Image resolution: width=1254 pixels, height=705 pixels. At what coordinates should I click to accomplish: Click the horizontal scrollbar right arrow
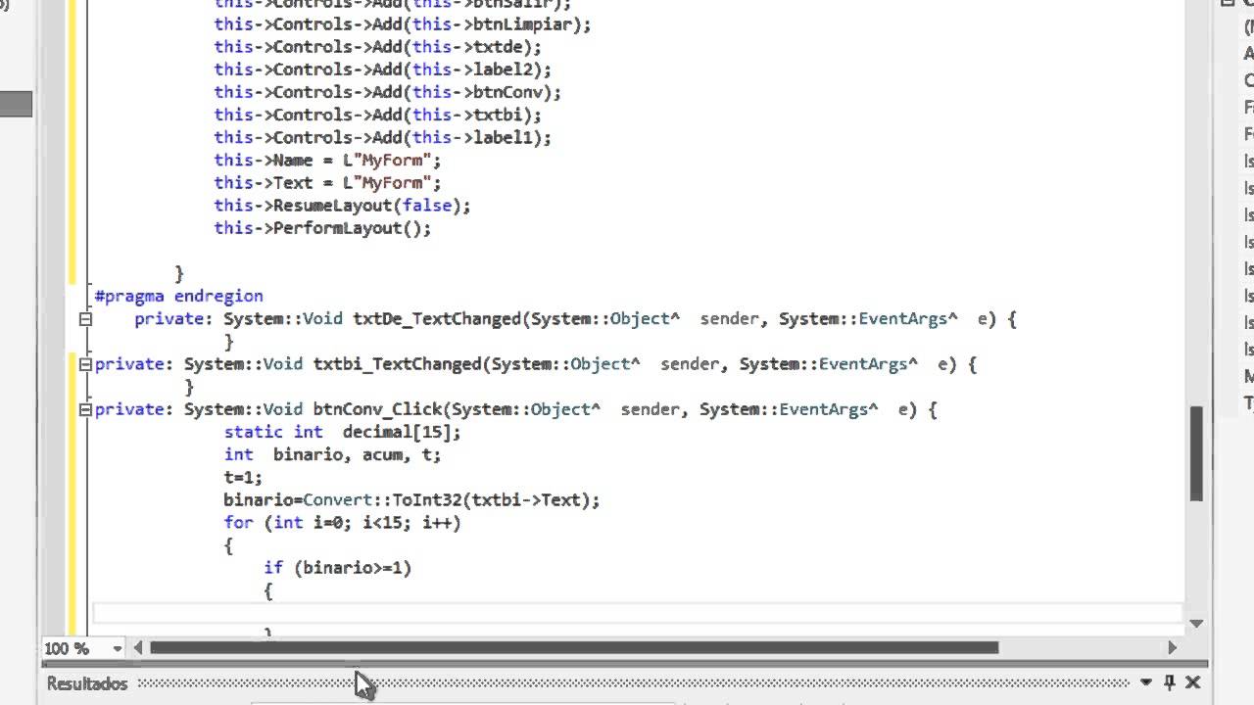click(x=1172, y=647)
